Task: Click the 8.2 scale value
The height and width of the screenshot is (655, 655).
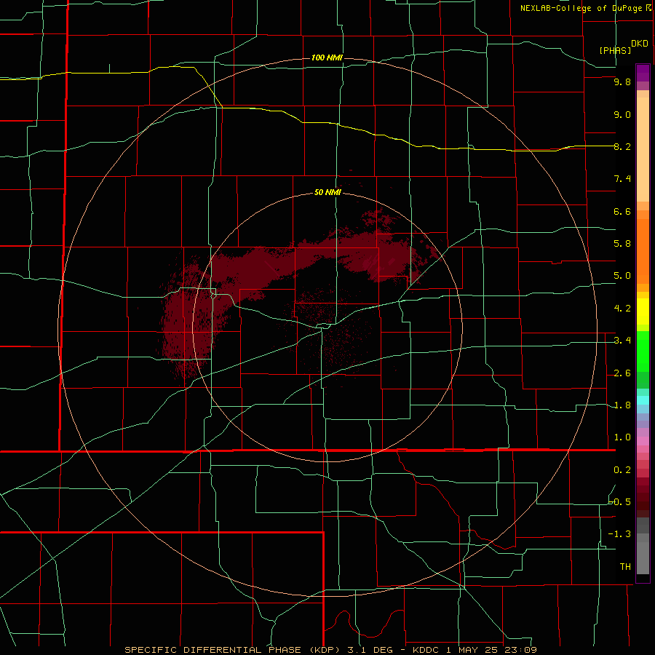Action: pyautogui.click(x=622, y=146)
